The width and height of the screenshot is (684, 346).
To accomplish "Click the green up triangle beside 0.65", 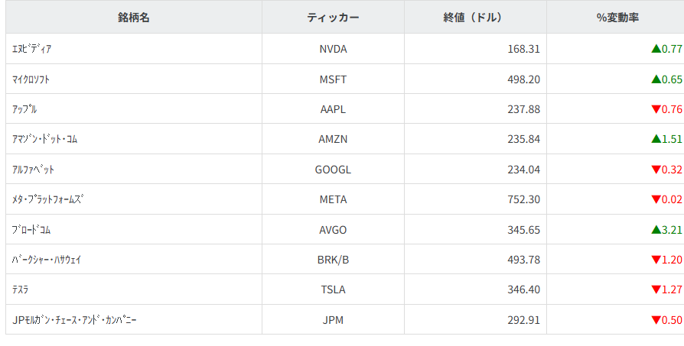I will 656,79.
